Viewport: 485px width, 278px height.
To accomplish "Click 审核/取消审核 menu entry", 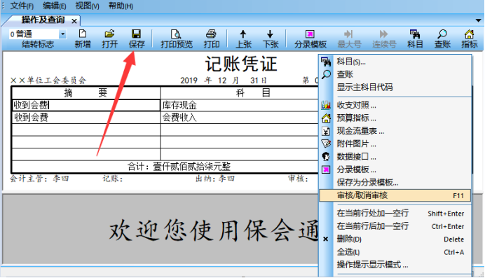I will [x=395, y=195].
